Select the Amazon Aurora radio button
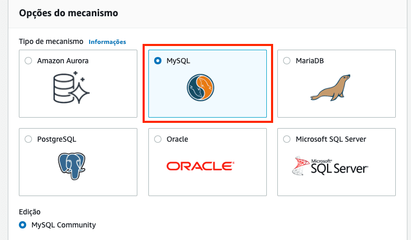 (28, 61)
